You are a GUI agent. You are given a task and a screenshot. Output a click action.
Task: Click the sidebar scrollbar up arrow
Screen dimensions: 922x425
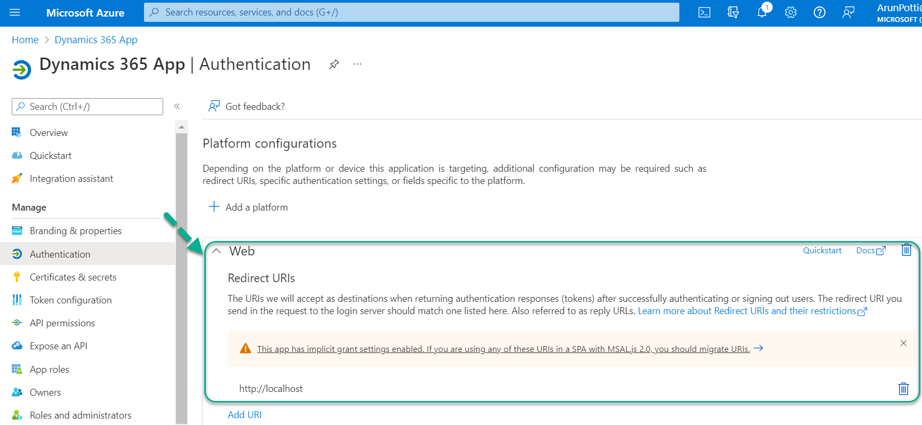[x=181, y=127]
